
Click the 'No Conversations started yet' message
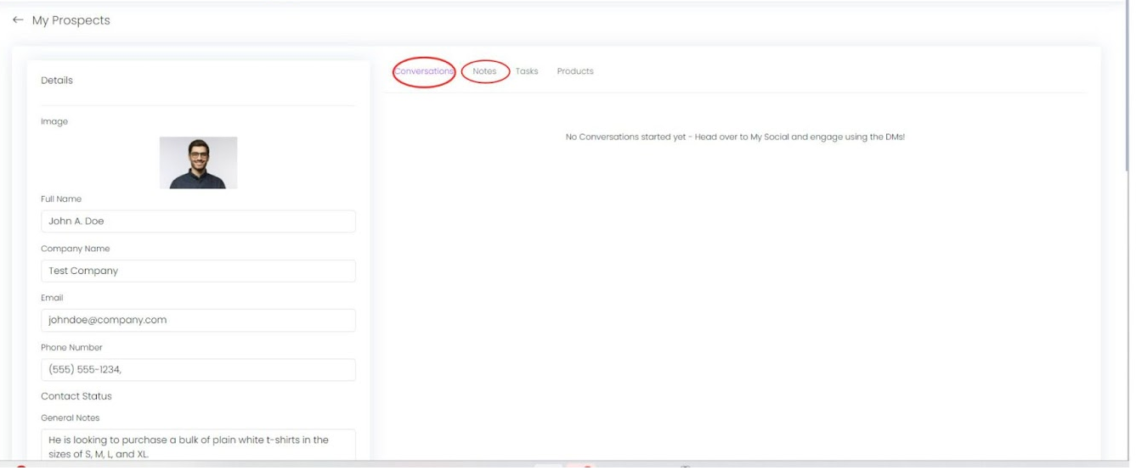pyautogui.click(x=735, y=137)
